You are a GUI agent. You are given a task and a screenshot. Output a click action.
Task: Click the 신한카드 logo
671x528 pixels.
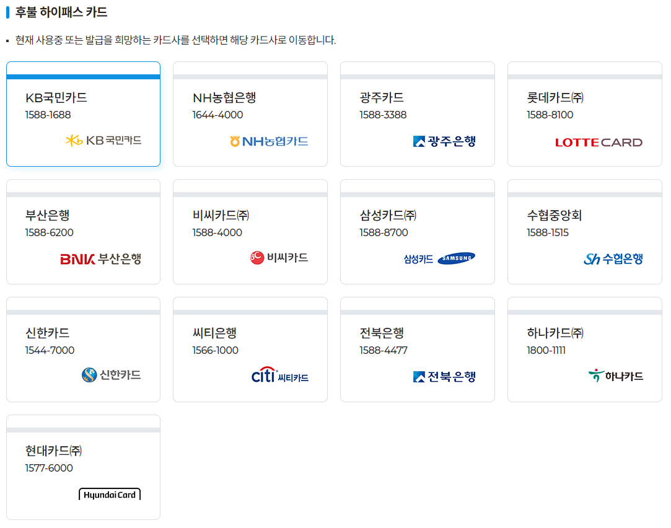tap(112, 375)
